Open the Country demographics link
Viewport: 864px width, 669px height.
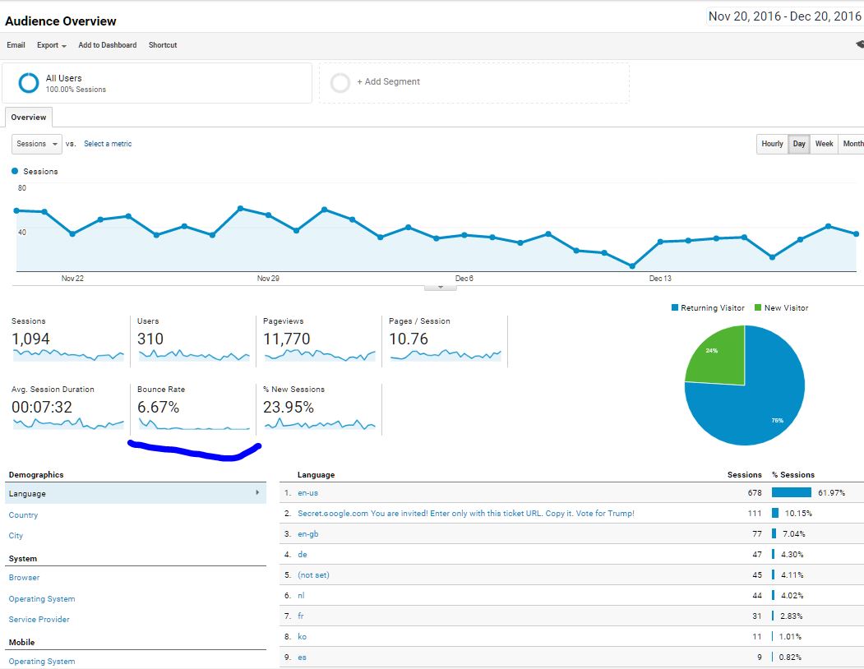[23, 515]
